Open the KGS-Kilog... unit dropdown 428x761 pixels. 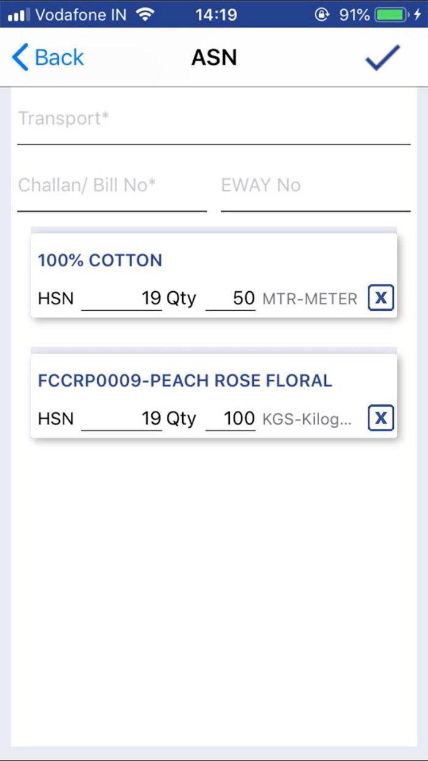point(307,420)
